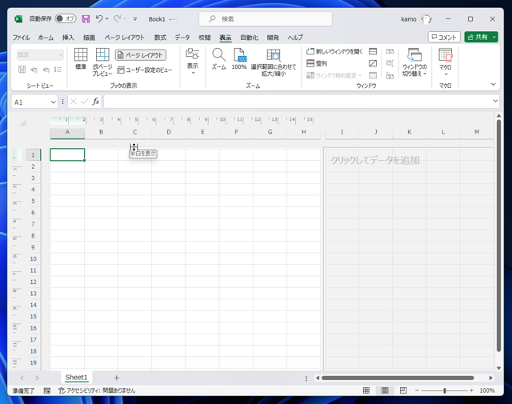
Task: Click the vertical scrollbar thumb
Action: (x=498, y=235)
